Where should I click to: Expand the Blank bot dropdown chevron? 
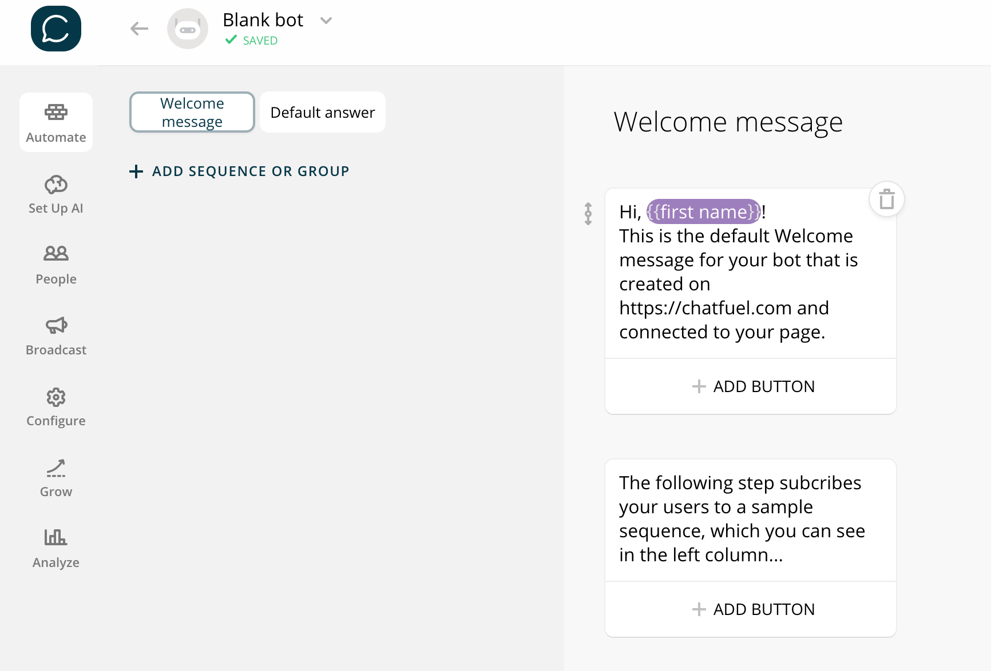point(326,21)
